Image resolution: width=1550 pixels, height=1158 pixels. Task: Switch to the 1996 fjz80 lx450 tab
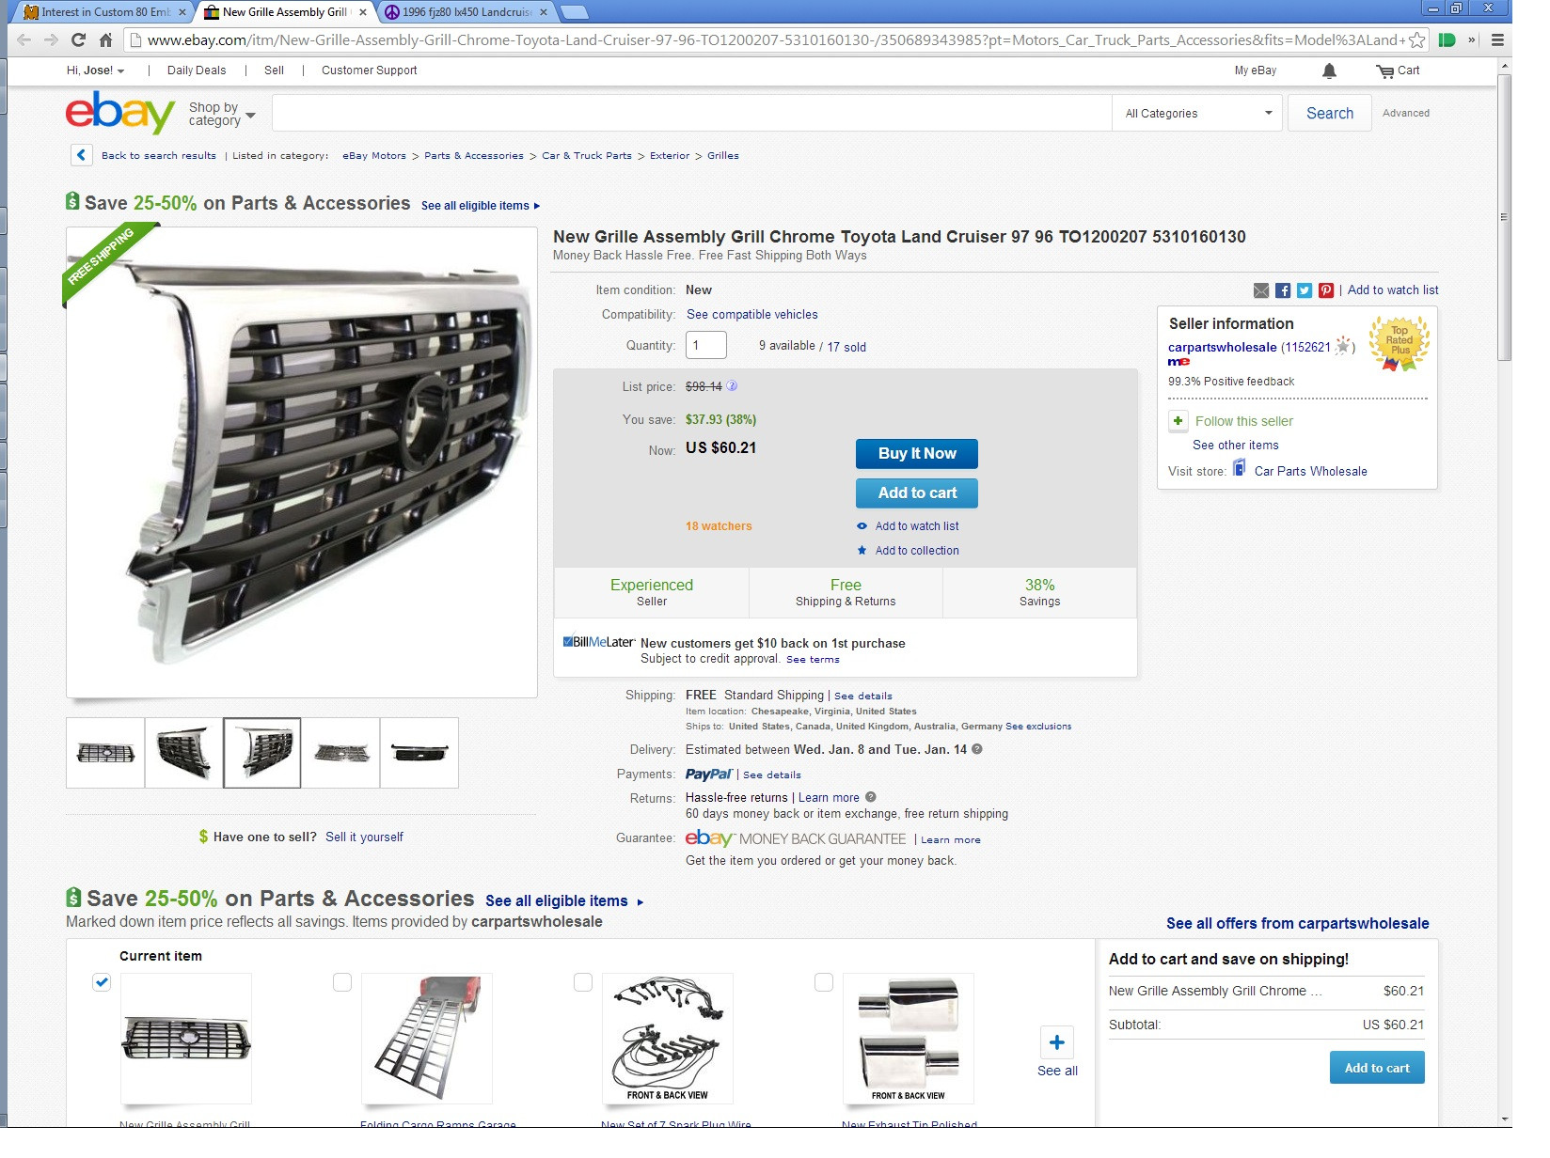click(466, 12)
